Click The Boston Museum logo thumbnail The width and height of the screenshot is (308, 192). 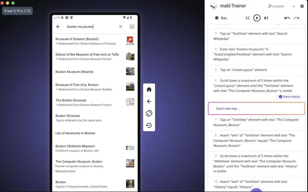coord(130,102)
